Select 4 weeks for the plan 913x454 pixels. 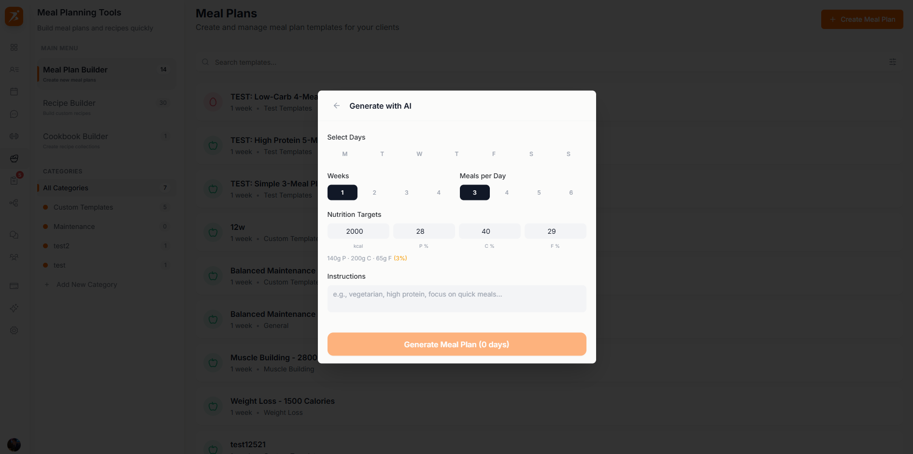click(438, 192)
